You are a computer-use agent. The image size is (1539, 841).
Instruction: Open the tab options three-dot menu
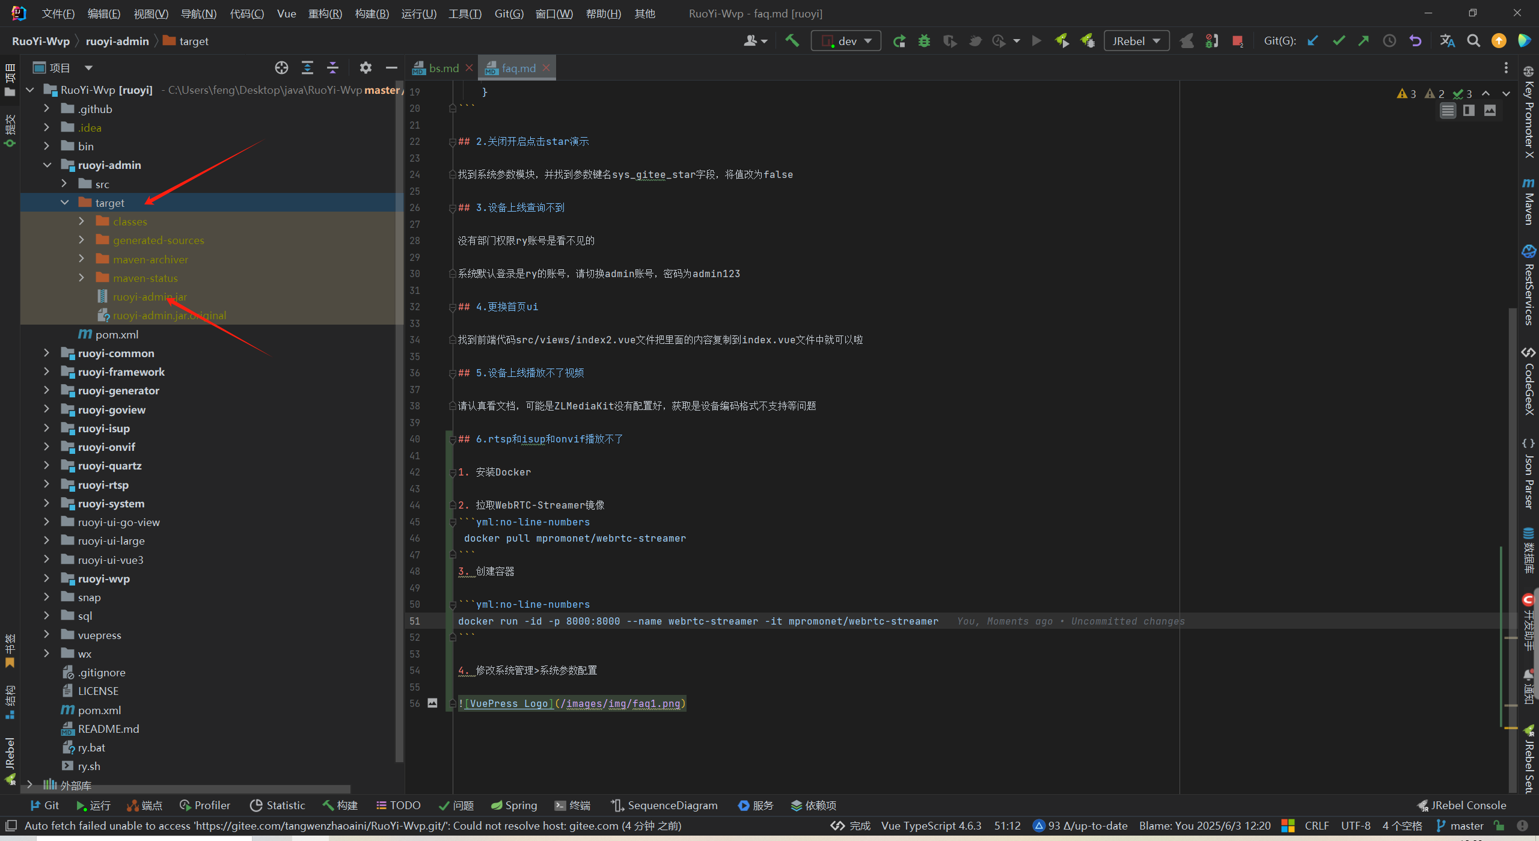point(1506,68)
